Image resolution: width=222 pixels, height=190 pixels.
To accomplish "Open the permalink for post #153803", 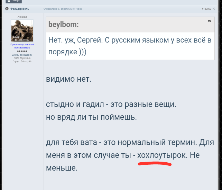I will pos(206,9).
